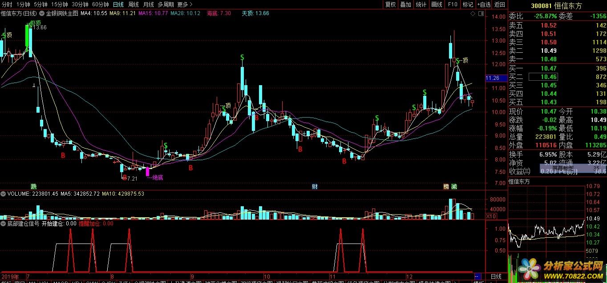Open the 底部建仓信号 indicator dropdown arrow

pos(4,224)
